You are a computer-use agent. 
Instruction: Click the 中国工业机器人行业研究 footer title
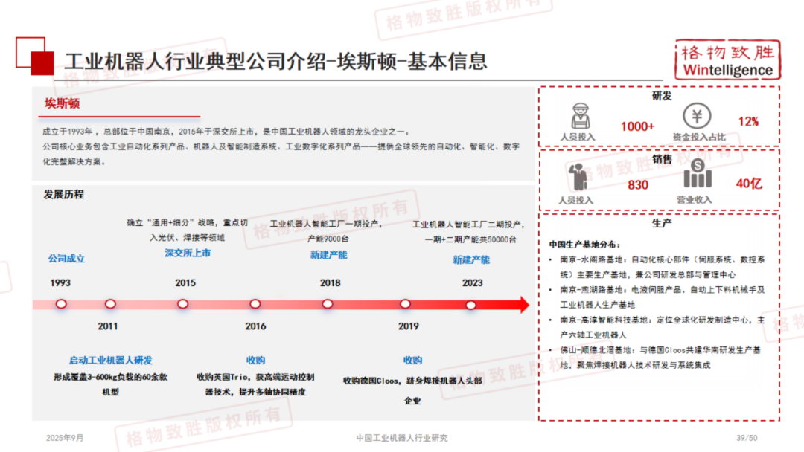coord(401,438)
